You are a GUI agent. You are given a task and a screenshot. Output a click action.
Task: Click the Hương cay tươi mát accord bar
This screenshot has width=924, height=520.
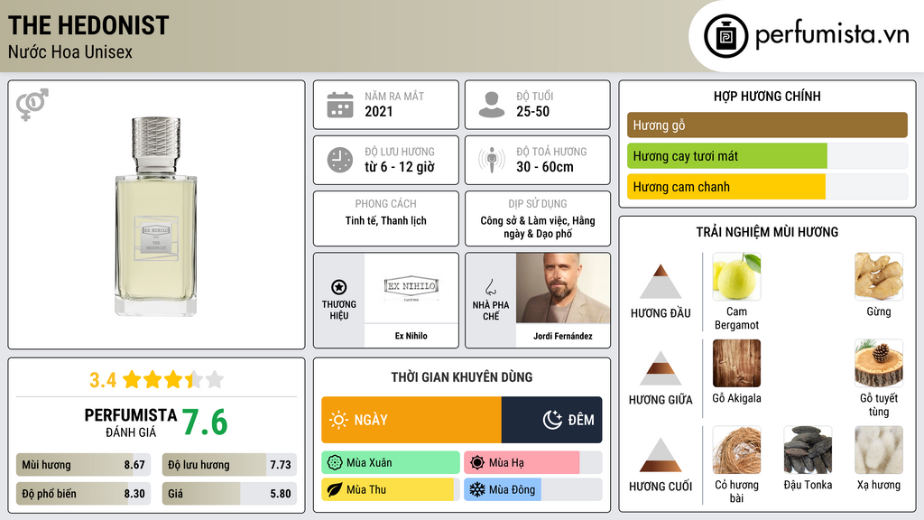click(767, 155)
